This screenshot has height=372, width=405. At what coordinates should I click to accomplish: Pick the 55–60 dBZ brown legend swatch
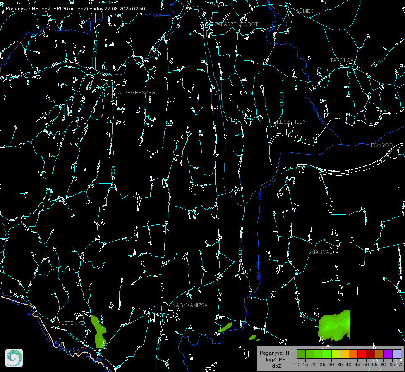(379, 354)
